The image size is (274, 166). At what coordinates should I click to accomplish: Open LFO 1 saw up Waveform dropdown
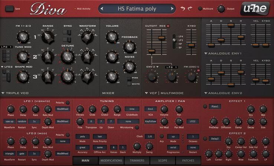(9, 121)
